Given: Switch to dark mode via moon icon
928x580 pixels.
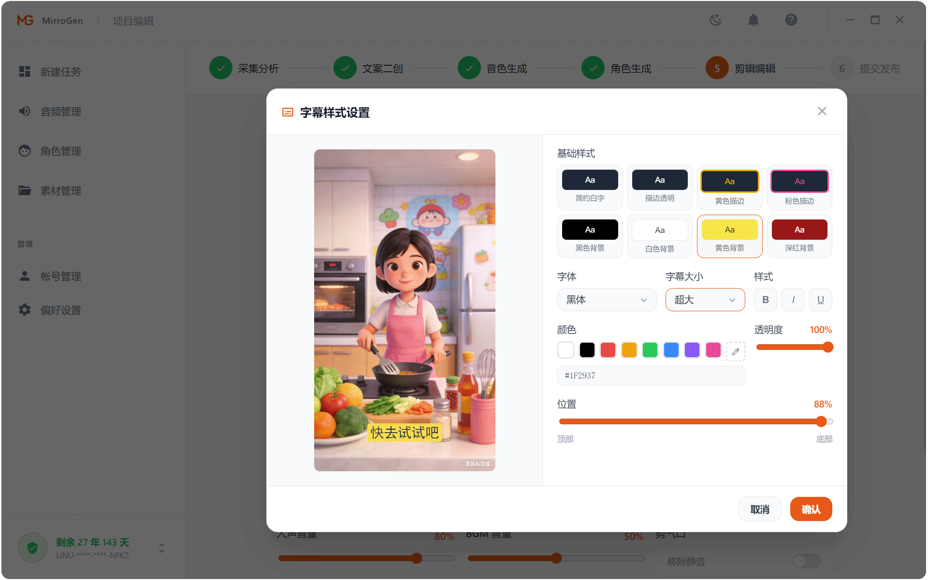Looking at the screenshot, I should pos(715,20).
